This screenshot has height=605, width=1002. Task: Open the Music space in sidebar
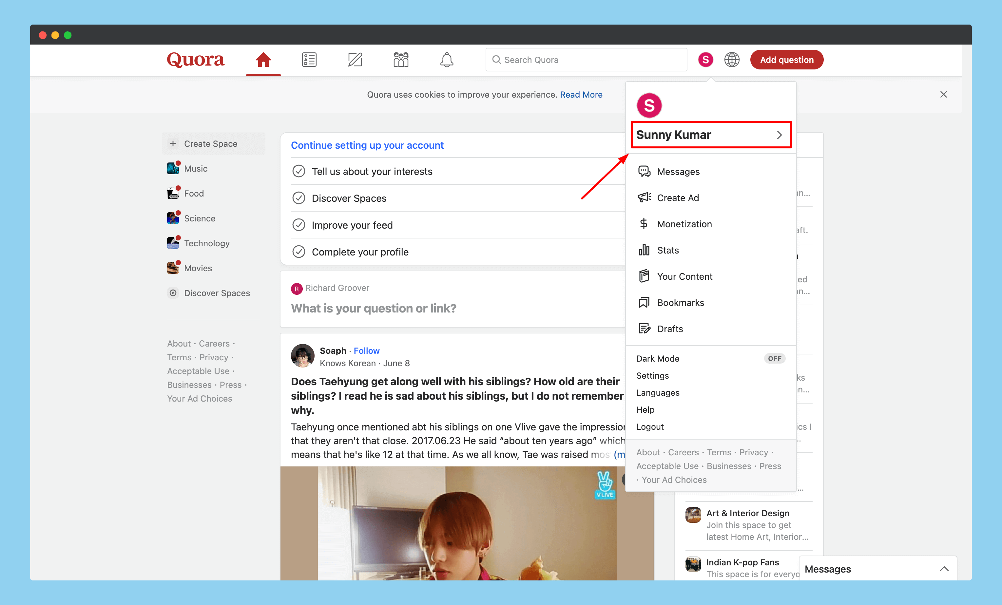tap(195, 168)
